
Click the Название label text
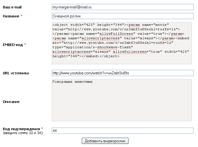tap(11, 16)
